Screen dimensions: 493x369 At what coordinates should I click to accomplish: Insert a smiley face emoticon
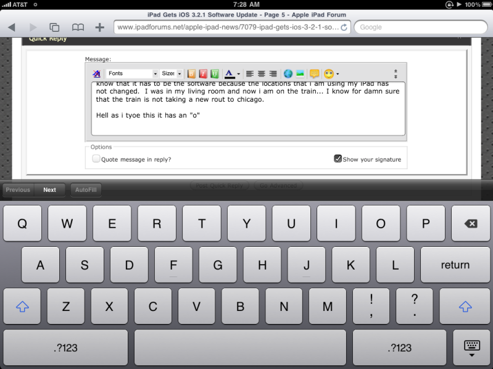329,74
